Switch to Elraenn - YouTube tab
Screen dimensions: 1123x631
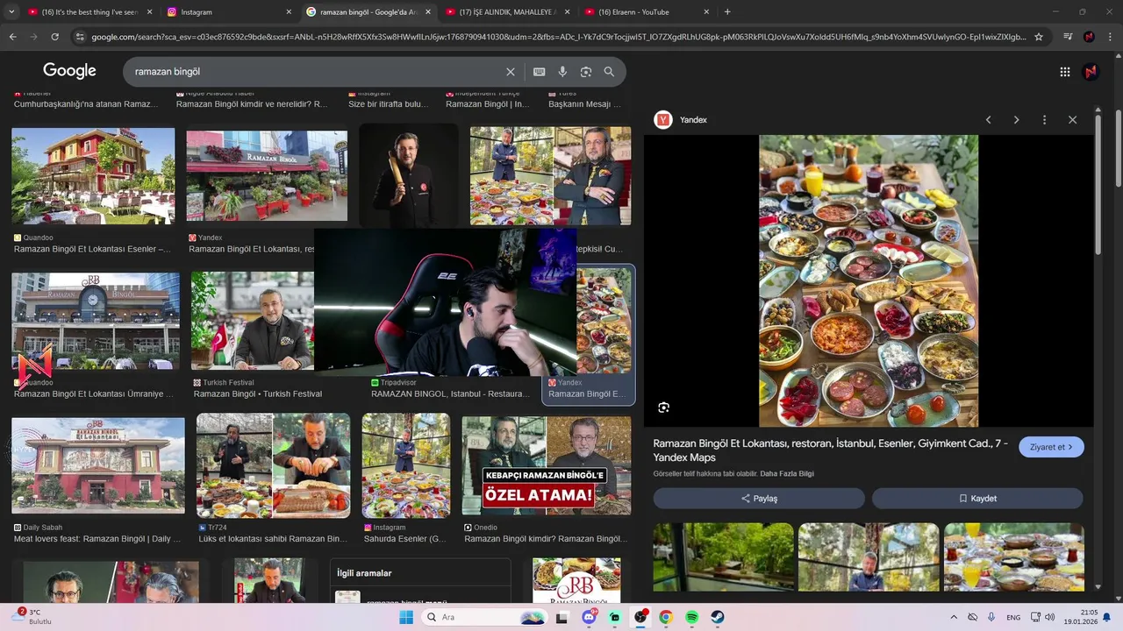tap(647, 12)
